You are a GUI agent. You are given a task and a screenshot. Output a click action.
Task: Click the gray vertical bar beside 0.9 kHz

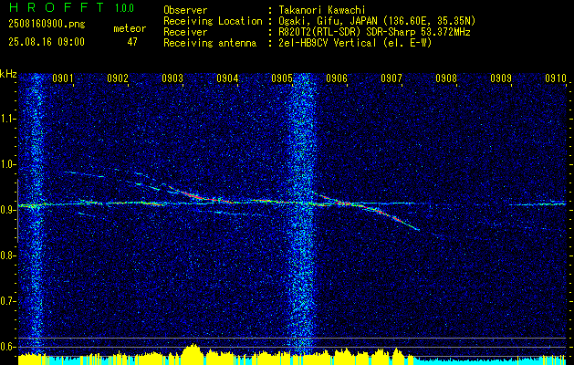point(17,211)
